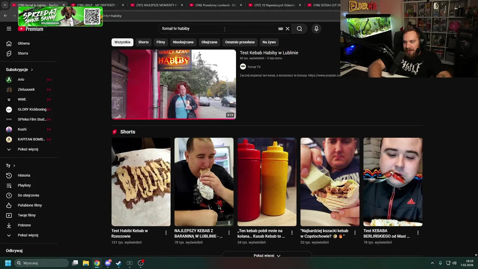Open Pobrane downloads
Screen dimensions: 478x269
tap(28, 225)
